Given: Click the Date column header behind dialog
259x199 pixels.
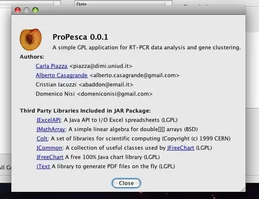Looking at the screenshot, I should click(82, 4).
